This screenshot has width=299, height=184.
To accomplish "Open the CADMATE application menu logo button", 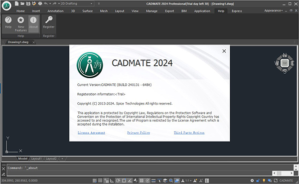I will tap(6, 5).
